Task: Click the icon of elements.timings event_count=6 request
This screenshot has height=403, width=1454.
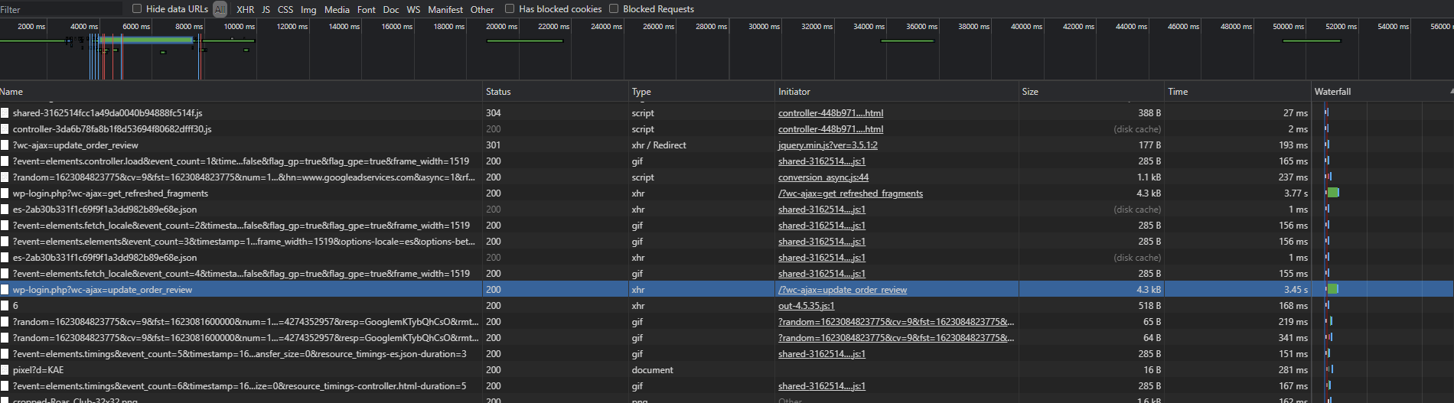Action: [x=5, y=386]
